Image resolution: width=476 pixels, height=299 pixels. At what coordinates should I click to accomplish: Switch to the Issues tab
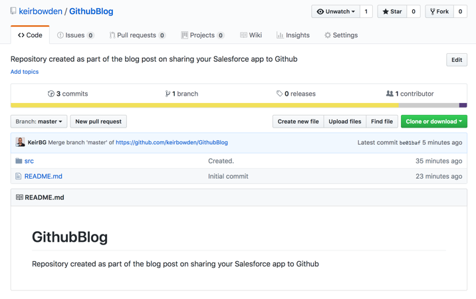coord(75,35)
